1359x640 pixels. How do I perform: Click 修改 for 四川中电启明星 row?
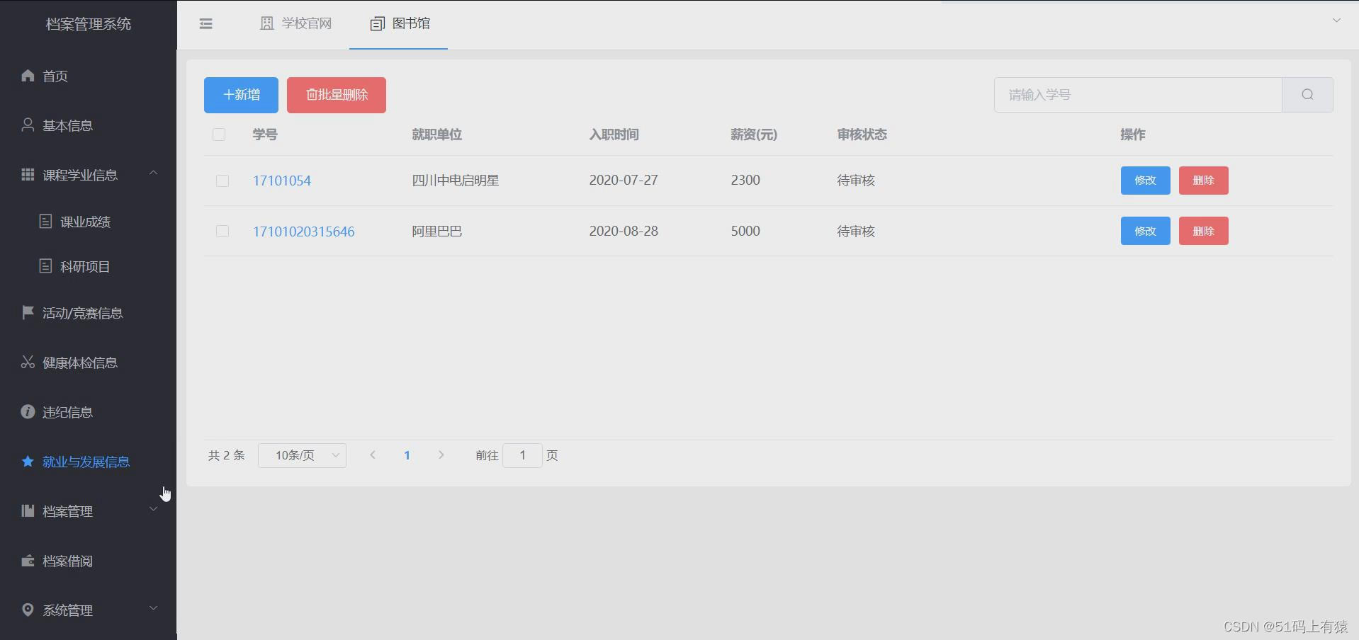pos(1145,181)
